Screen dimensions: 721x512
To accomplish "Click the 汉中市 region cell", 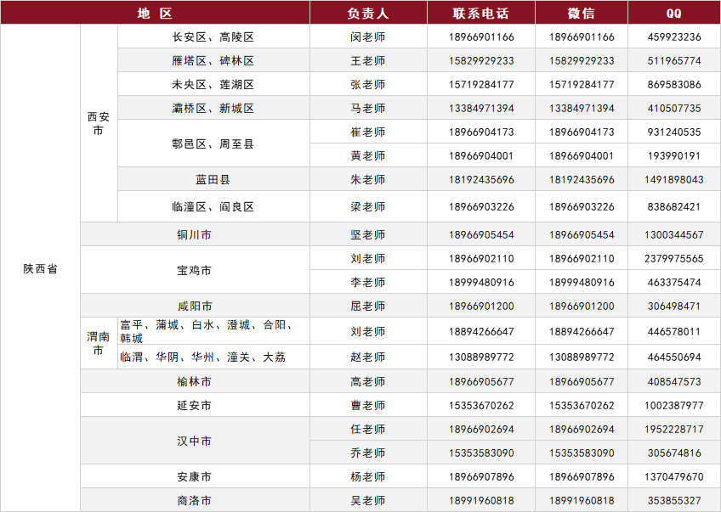I will tap(195, 442).
